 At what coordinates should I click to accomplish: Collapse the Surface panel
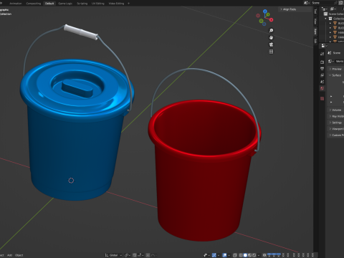pyautogui.click(x=335, y=75)
